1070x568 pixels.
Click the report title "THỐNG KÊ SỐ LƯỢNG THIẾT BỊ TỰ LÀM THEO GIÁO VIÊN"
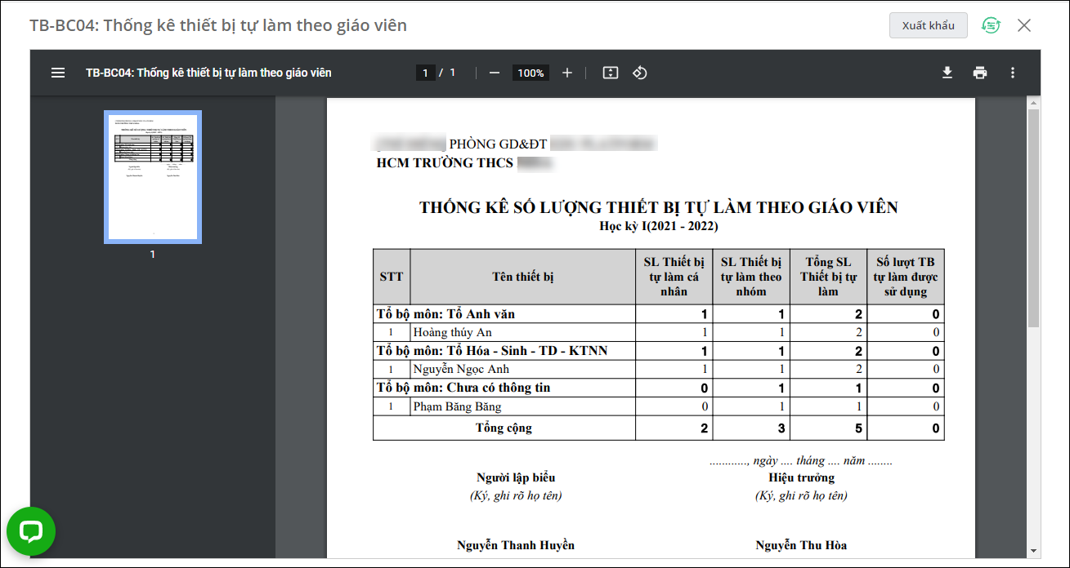[x=659, y=207]
